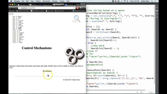This screenshot has width=167, height=94.
Task: Click the INS mode indicator in status bar
Action: tap(137, 92)
